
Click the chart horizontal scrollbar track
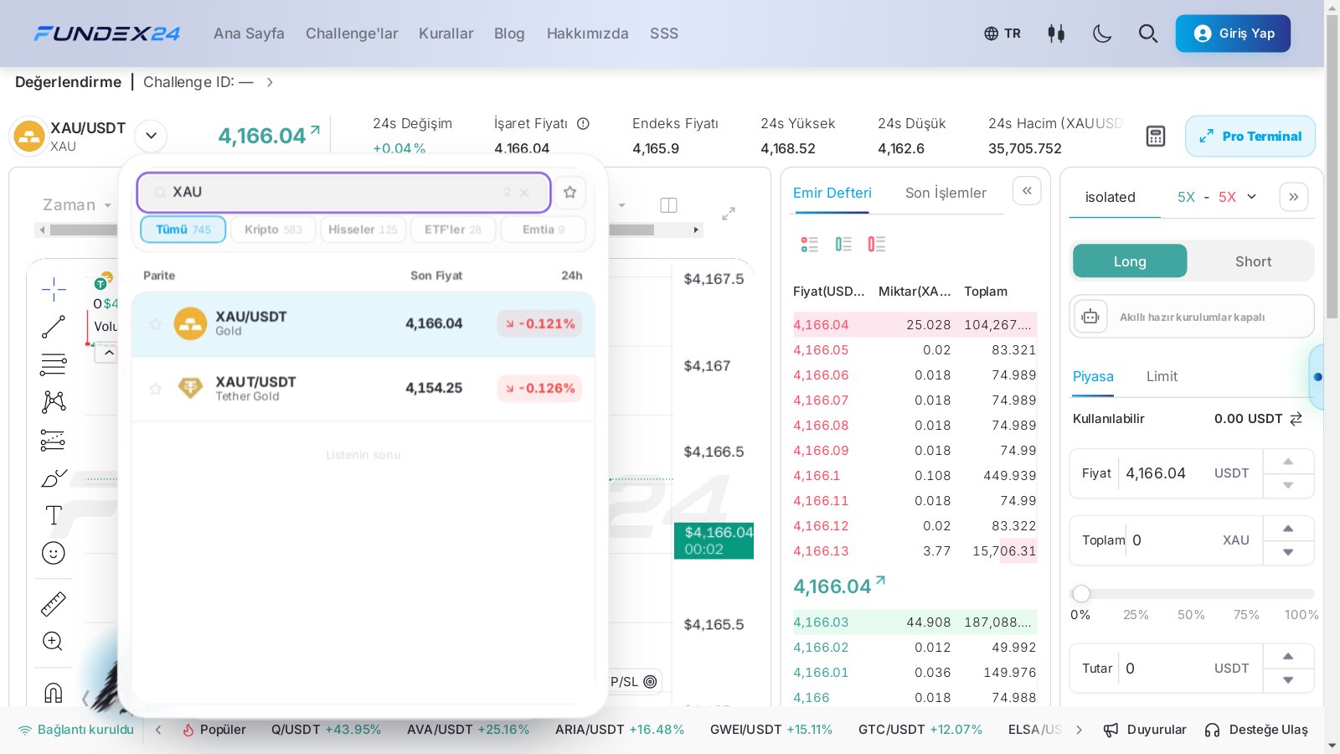pos(368,230)
